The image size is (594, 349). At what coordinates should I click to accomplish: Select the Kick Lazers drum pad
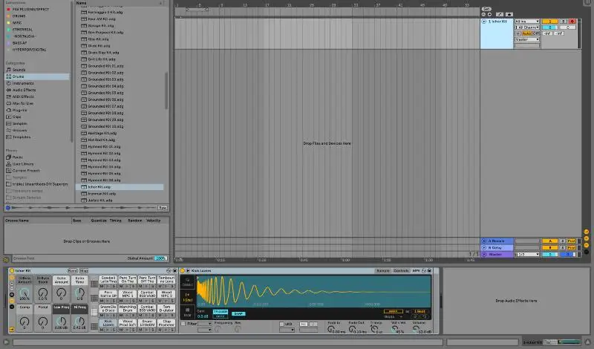(108, 322)
